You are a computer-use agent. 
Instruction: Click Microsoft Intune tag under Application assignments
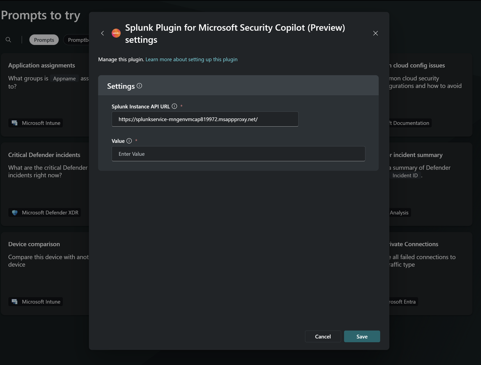coord(36,123)
